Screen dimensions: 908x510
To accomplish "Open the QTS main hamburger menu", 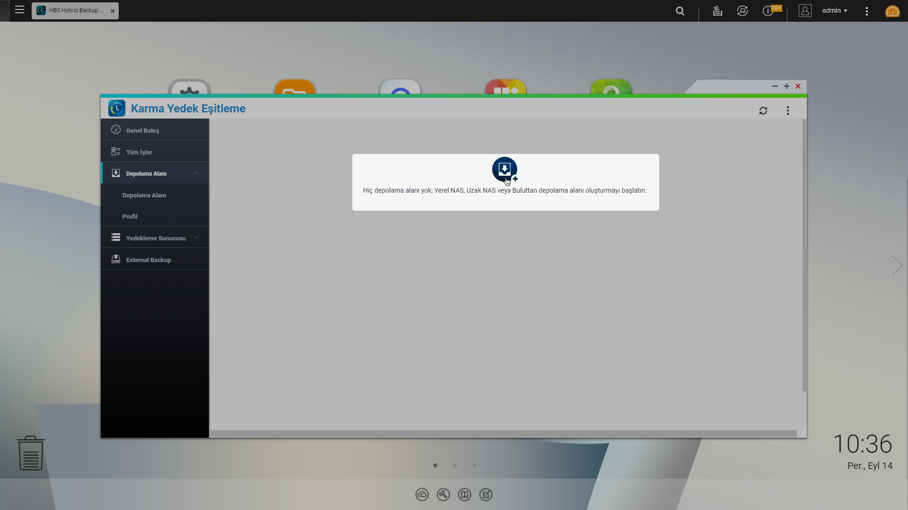I will [x=19, y=10].
